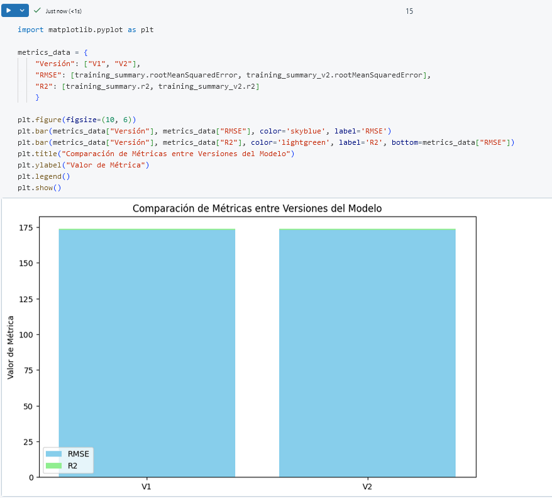Click the plt.show() code line
This screenshot has height=498, width=552.
(40, 188)
